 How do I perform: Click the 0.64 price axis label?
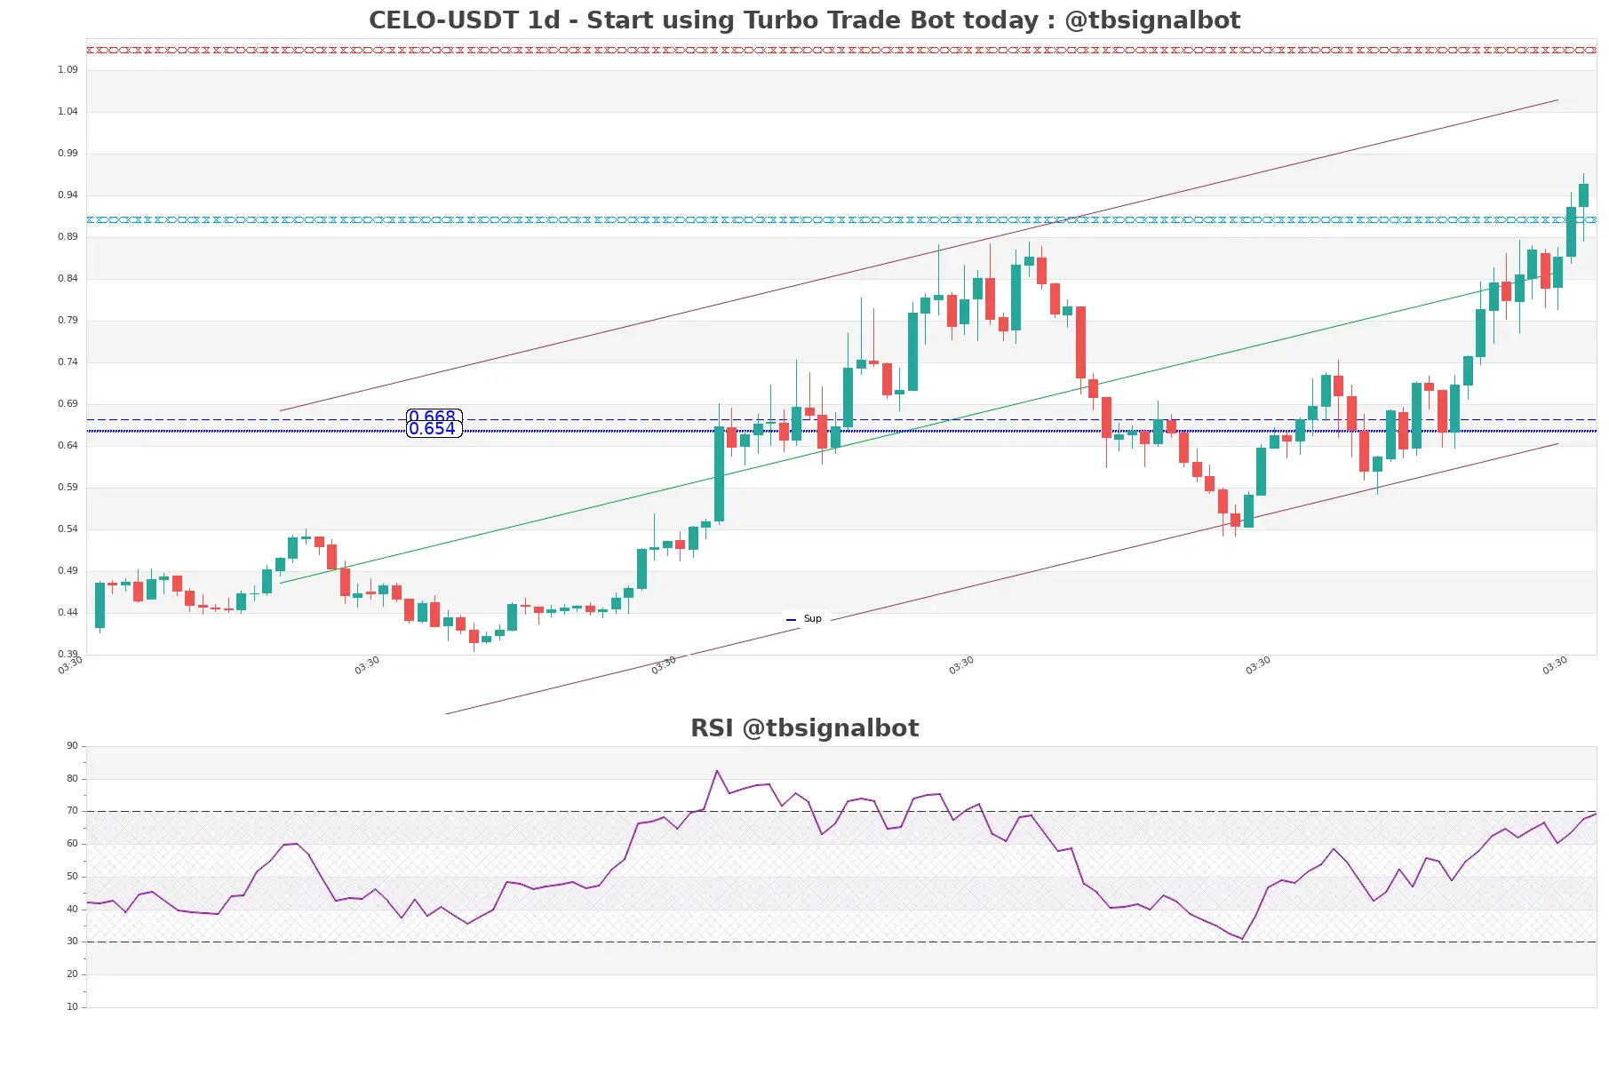click(68, 445)
